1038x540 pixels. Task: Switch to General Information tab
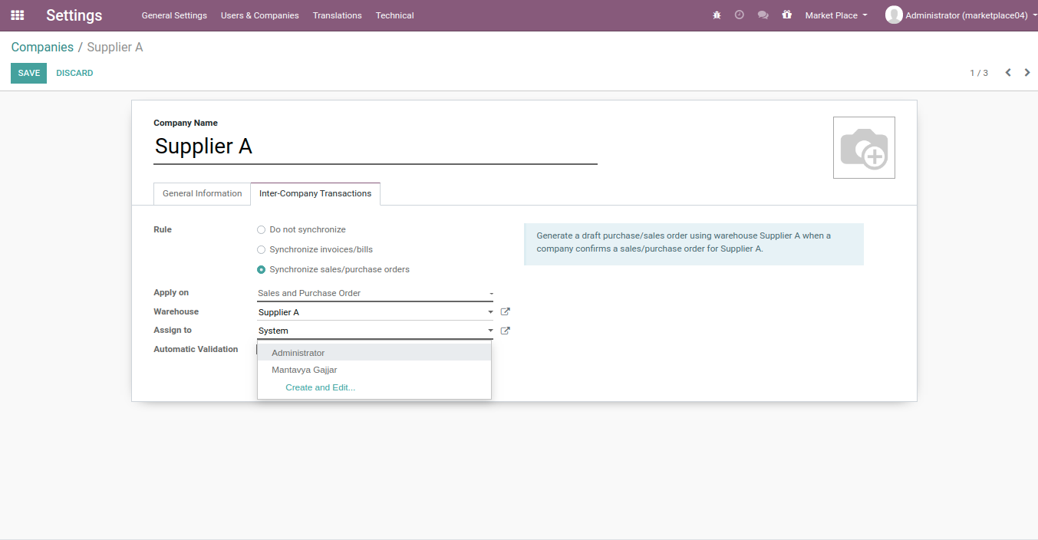click(x=202, y=194)
